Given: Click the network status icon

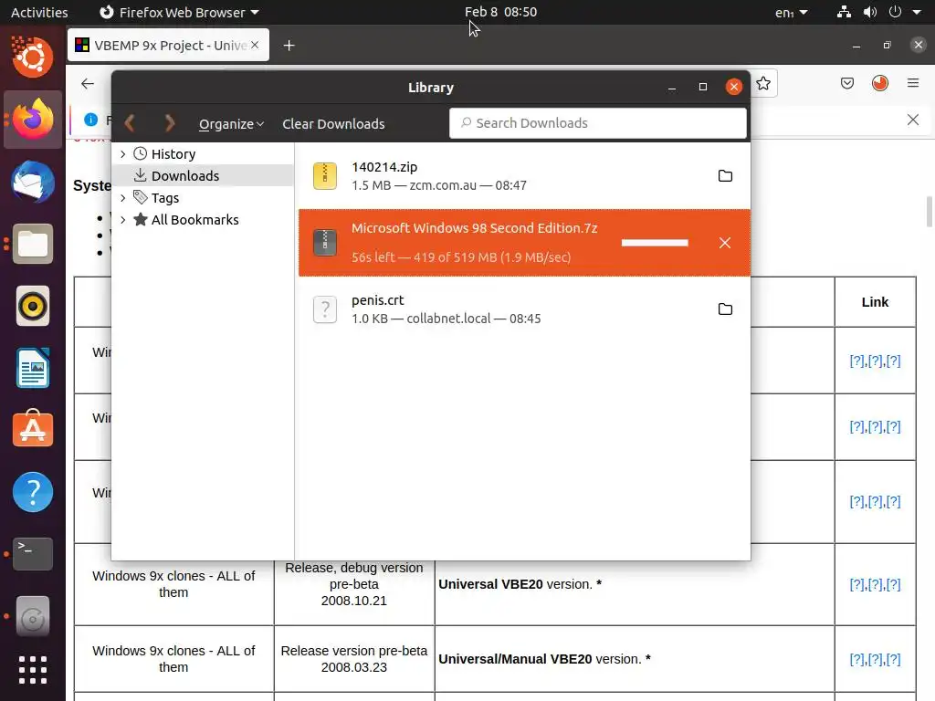Looking at the screenshot, I should click(844, 12).
